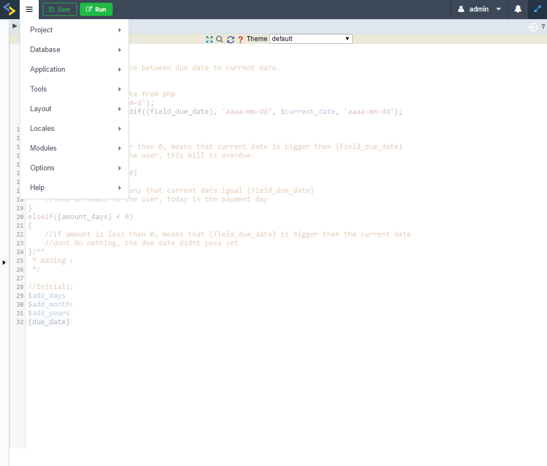Viewport: 547px width, 466px height.
Task: Open the admin user dropdown
Action: (480, 9)
